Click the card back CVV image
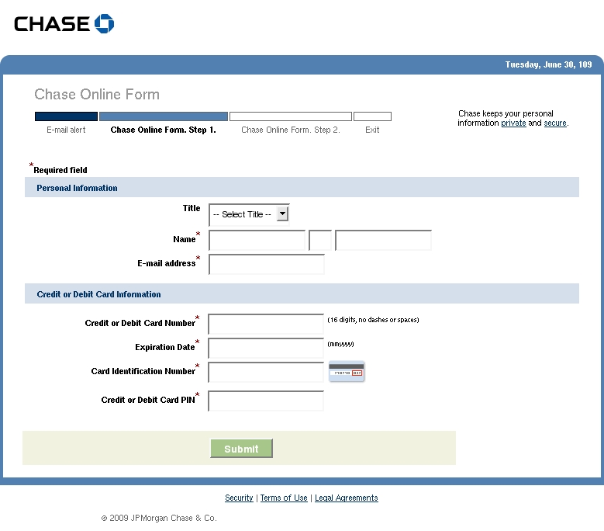The image size is (604, 531). coord(347,371)
